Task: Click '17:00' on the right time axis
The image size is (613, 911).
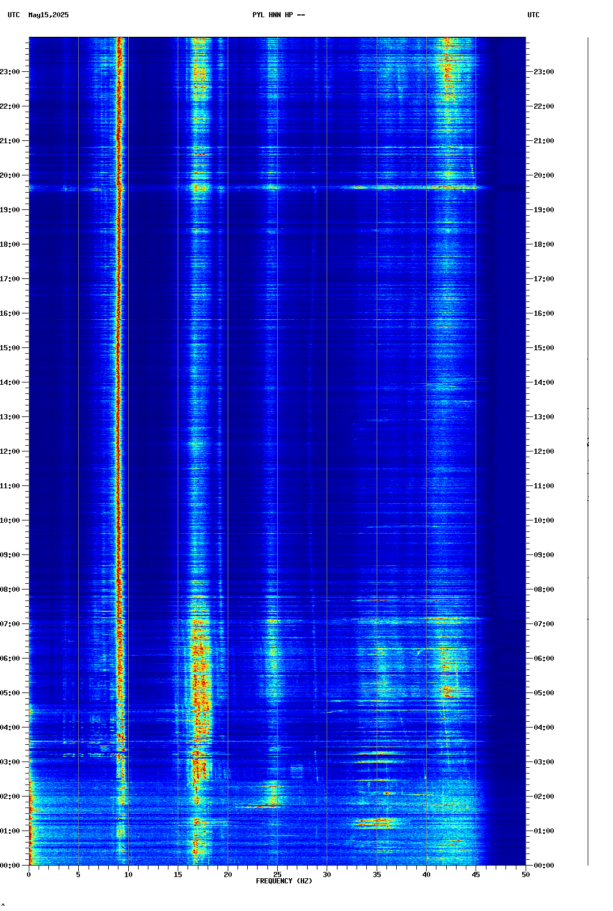Action: pyautogui.click(x=544, y=279)
